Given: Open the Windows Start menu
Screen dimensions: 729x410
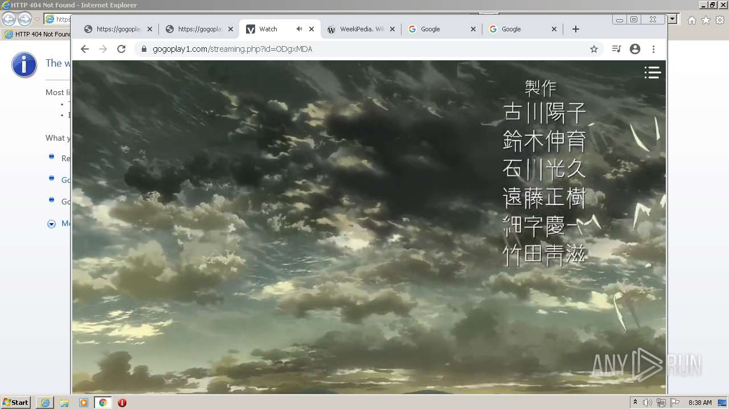Looking at the screenshot, I should coord(16,403).
